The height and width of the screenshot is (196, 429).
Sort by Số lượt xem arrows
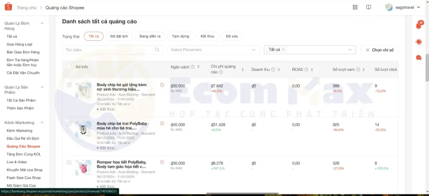[x=364, y=70]
